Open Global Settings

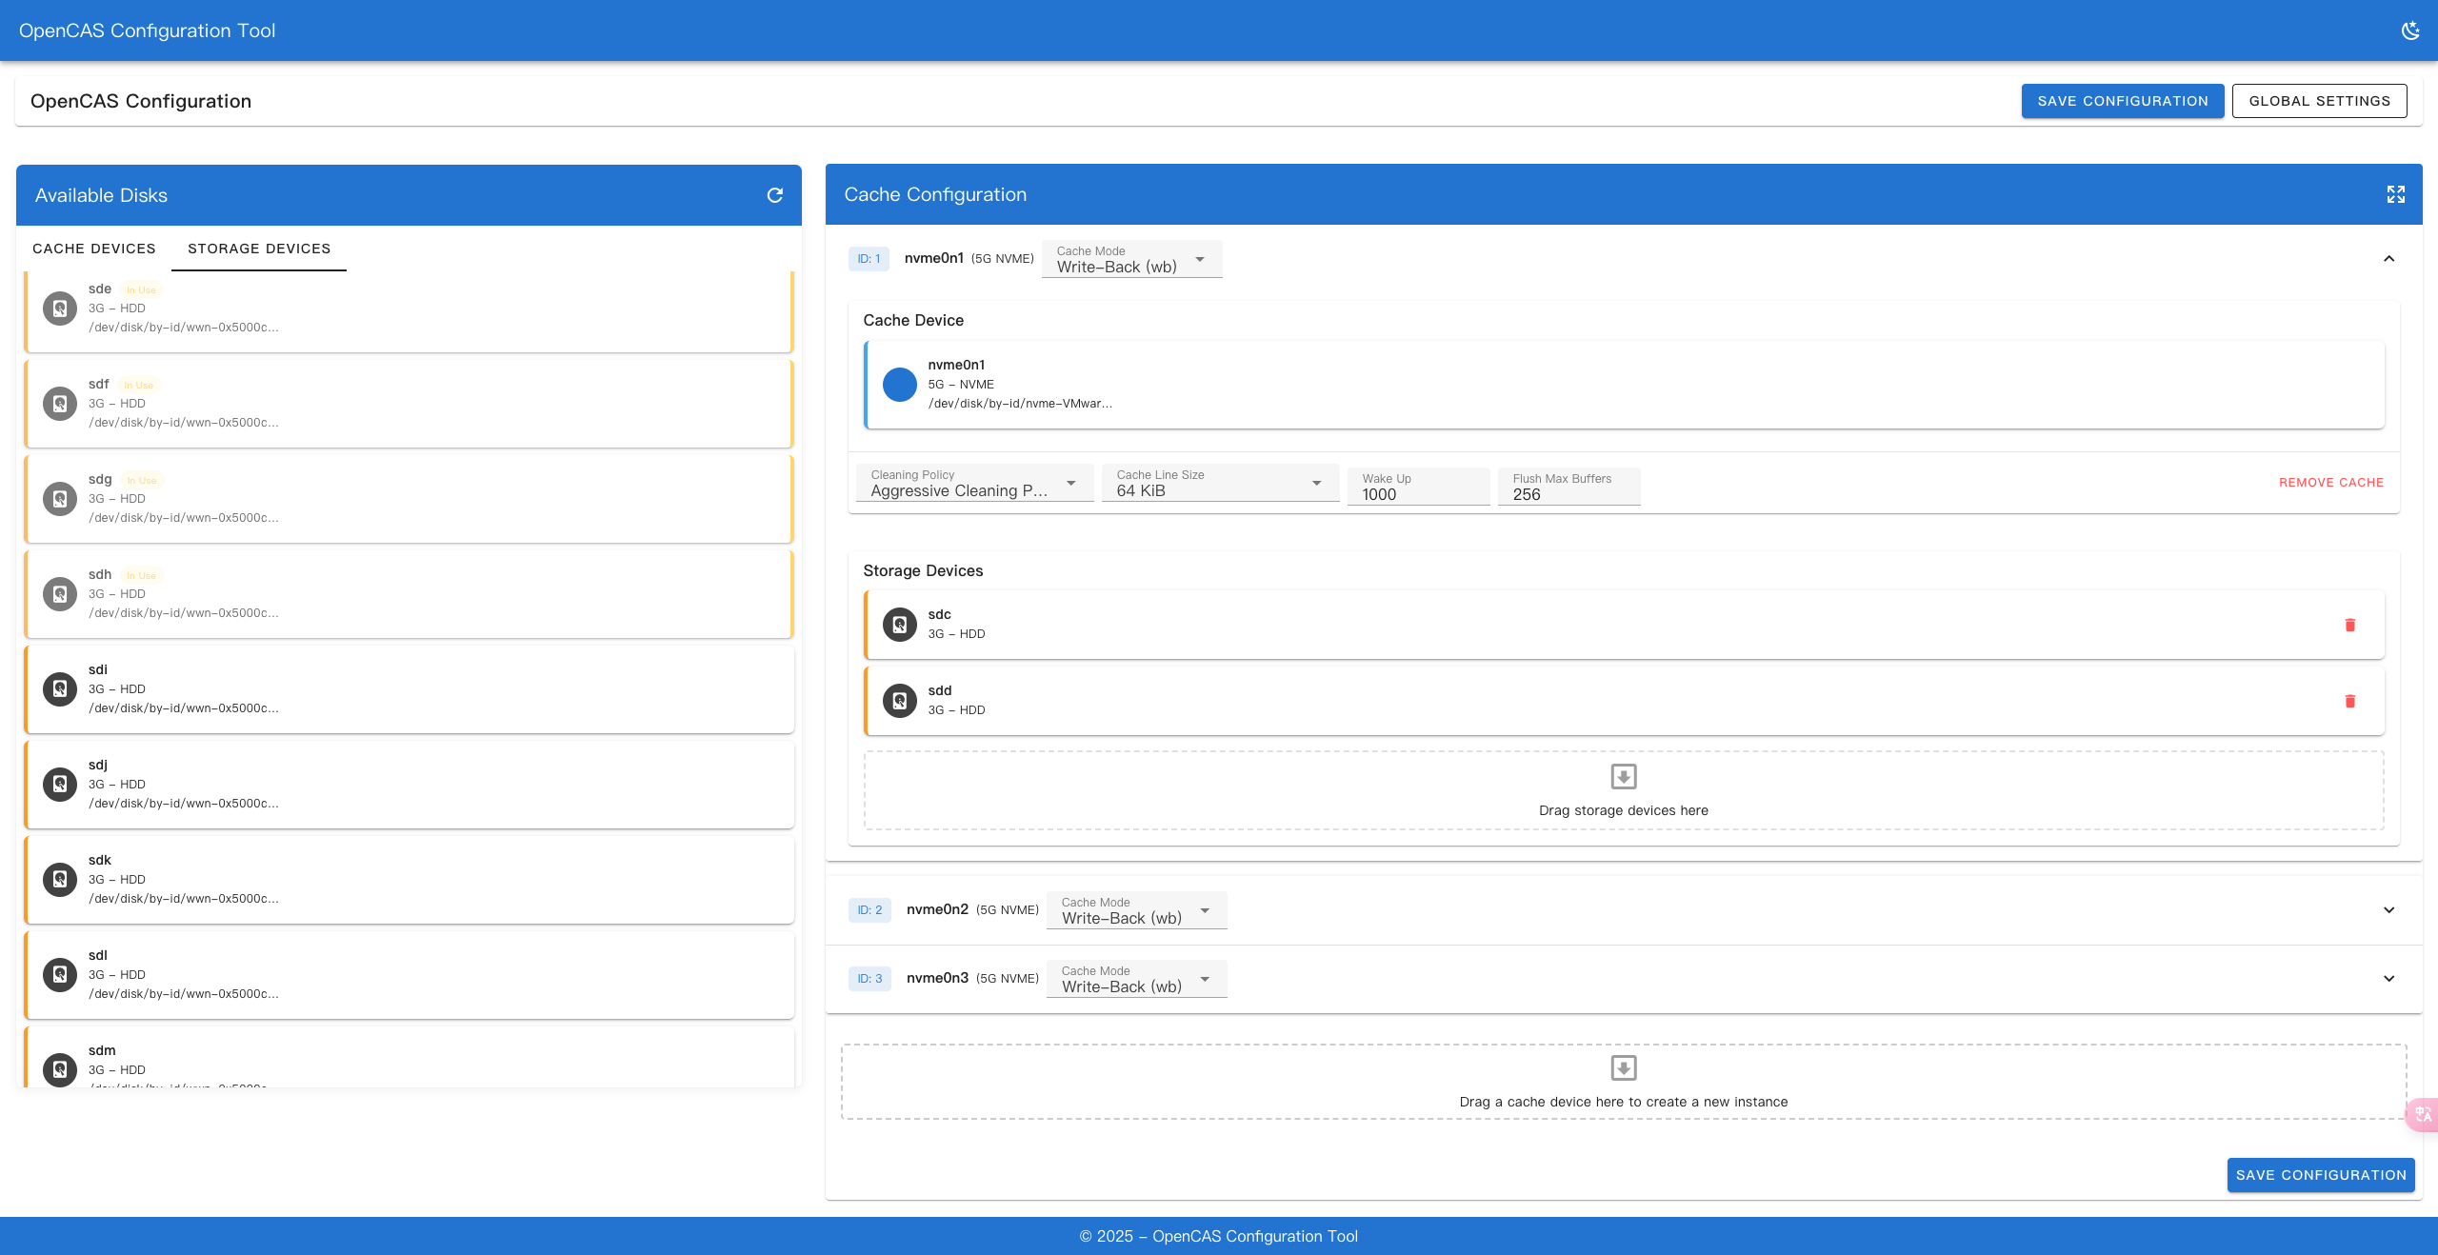[x=2320, y=101]
